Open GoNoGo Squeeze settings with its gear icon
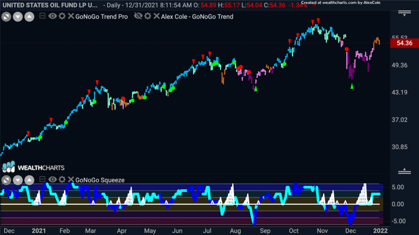Viewport: 419px width, 235px height. point(62,180)
